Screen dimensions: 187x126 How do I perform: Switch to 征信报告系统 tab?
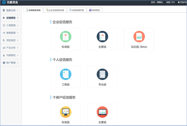click(33, 10)
